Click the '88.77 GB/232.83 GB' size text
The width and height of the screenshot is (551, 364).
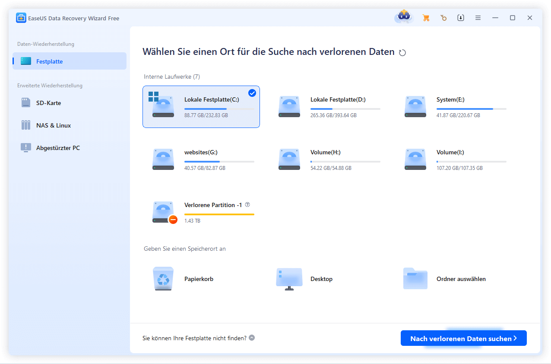click(206, 115)
